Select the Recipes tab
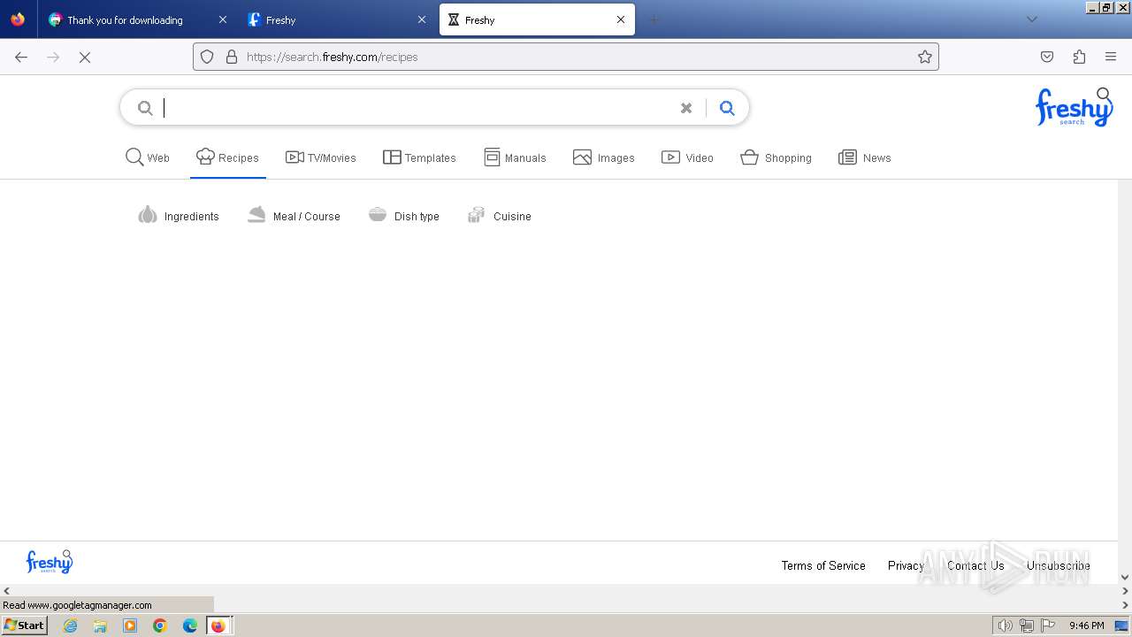Image resolution: width=1132 pixels, height=637 pixels. coord(227,157)
